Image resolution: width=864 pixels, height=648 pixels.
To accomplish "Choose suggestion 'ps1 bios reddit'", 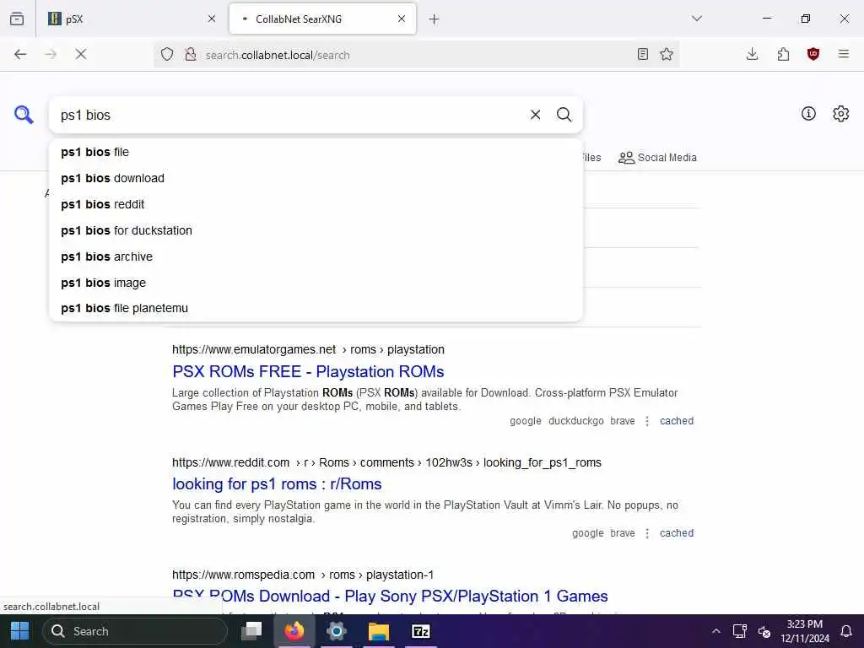I will click(316, 204).
